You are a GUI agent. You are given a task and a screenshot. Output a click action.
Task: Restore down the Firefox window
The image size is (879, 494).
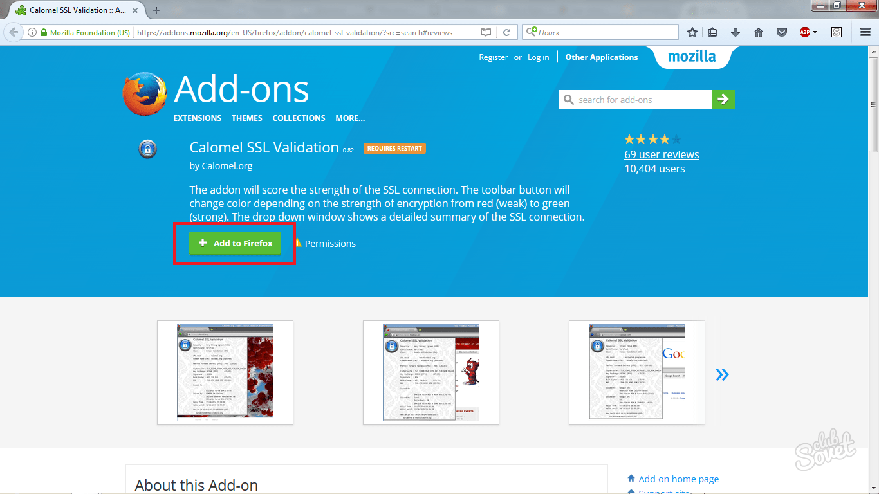pos(838,6)
